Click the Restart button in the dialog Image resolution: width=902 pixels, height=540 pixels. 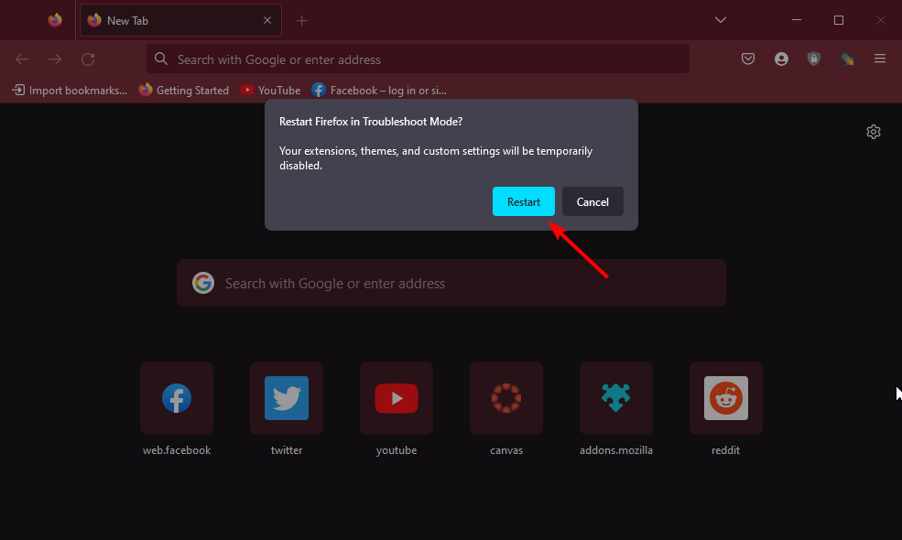[524, 201]
